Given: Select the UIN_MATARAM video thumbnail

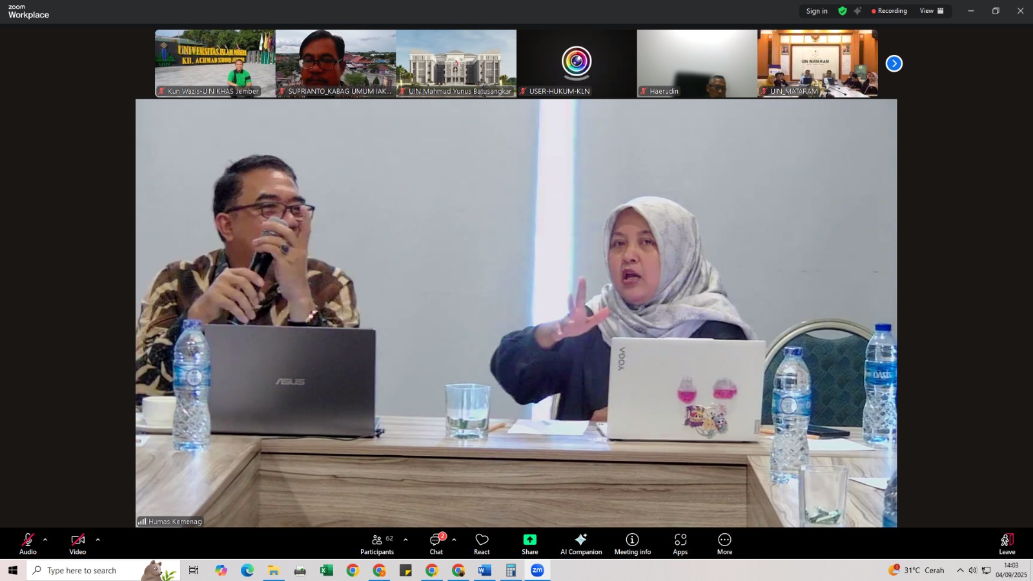Looking at the screenshot, I should pyautogui.click(x=817, y=63).
